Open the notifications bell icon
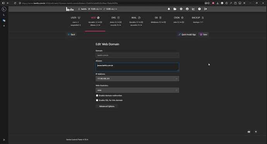This screenshot has width=267, height=144. click(169, 9)
